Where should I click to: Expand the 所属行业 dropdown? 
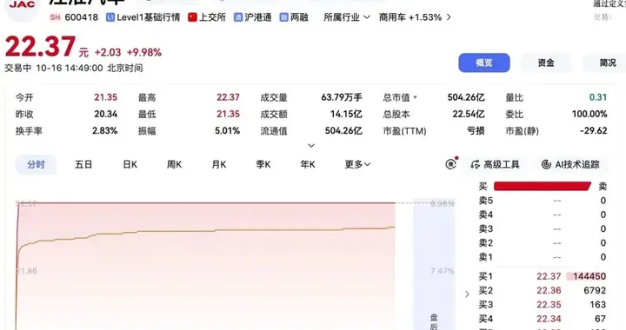click(x=347, y=17)
